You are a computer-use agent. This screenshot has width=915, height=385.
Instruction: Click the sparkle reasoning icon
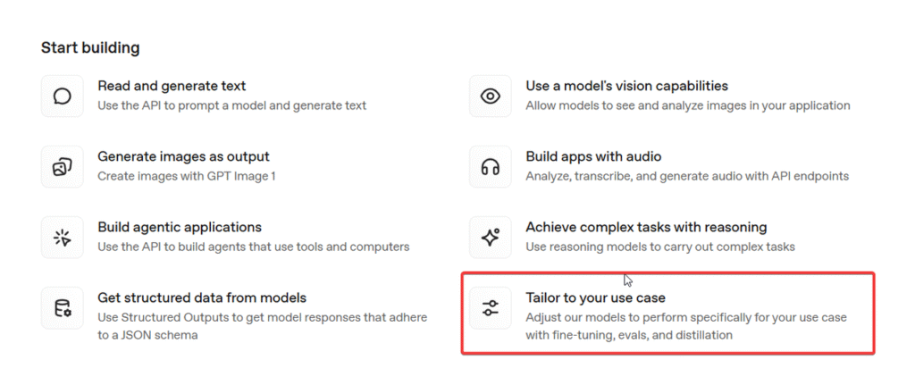(x=491, y=238)
